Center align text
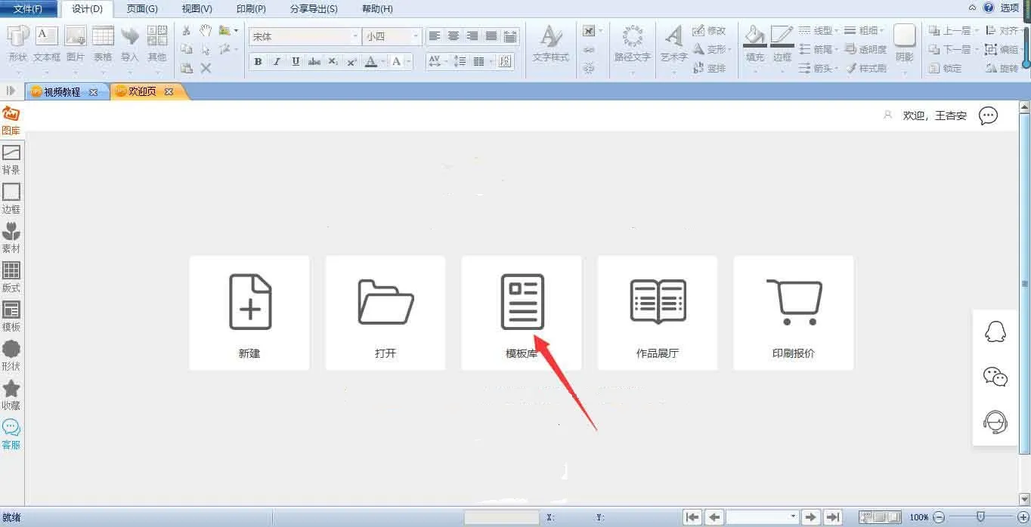1031x527 pixels. coord(453,36)
